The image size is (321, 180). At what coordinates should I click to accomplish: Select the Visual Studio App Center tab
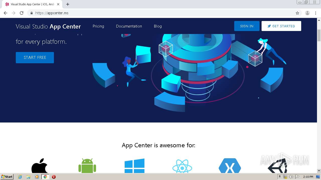[x=32, y=4]
